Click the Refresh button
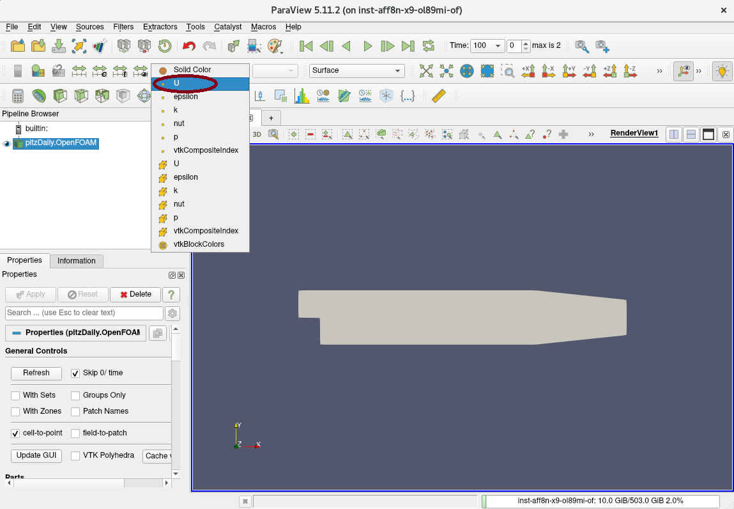 pyautogui.click(x=36, y=373)
